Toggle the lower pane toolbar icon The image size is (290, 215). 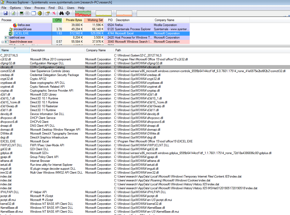click(x=34, y=13)
